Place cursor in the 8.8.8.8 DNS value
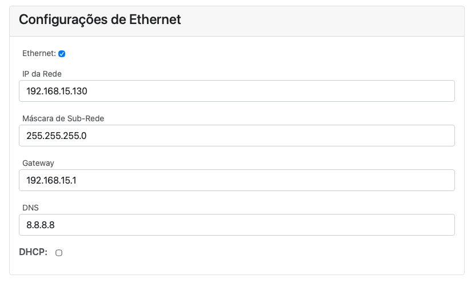Screen dimensions: 475x282 [x=41, y=225]
